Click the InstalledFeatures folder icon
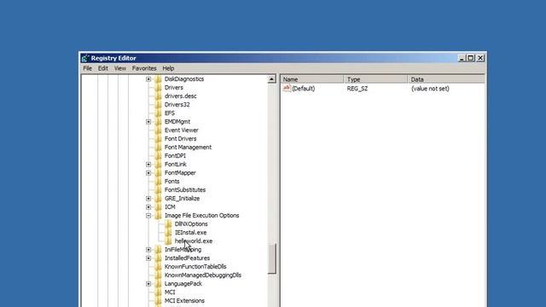The image size is (546, 307). [x=158, y=258]
